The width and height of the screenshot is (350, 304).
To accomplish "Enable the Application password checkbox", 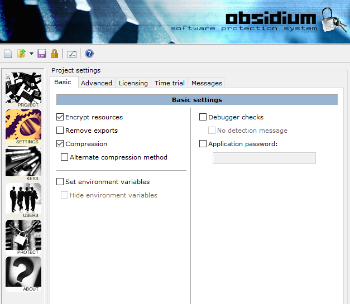I will [x=203, y=144].
